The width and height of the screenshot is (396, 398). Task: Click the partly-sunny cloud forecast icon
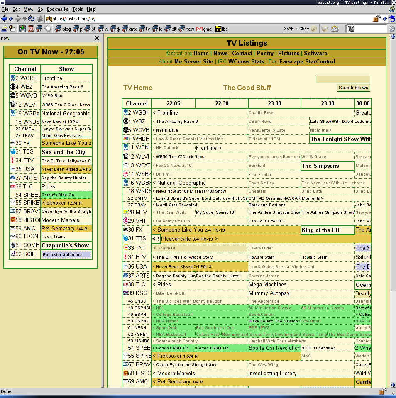pyautogui.click(x=334, y=29)
